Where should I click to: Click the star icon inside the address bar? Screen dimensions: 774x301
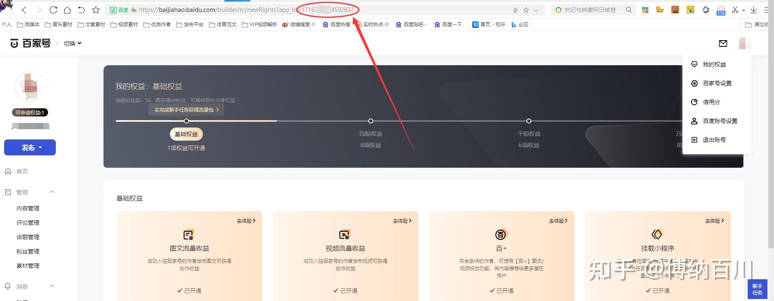pyautogui.click(x=526, y=10)
